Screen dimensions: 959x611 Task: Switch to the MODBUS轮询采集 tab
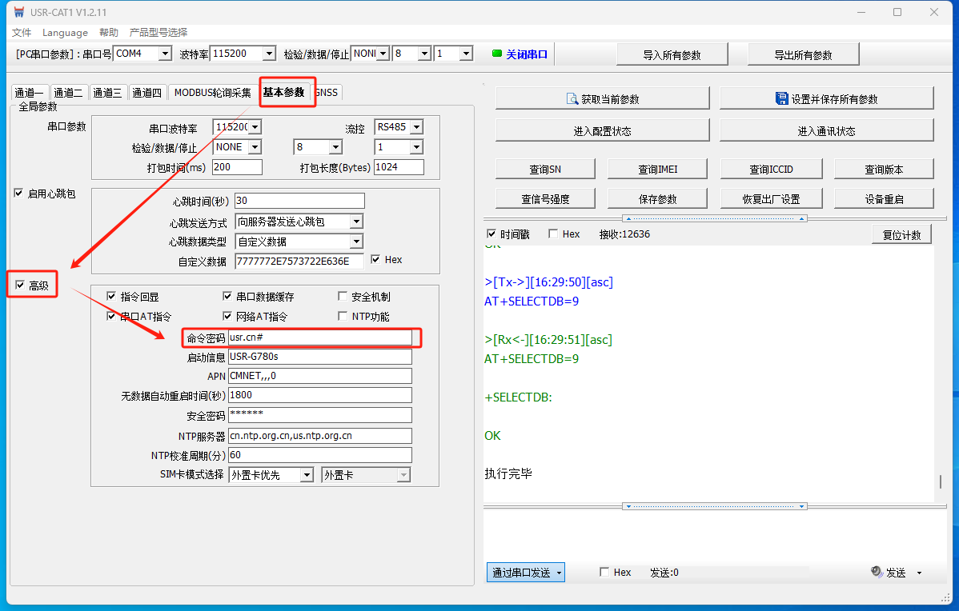coord(212,93)
